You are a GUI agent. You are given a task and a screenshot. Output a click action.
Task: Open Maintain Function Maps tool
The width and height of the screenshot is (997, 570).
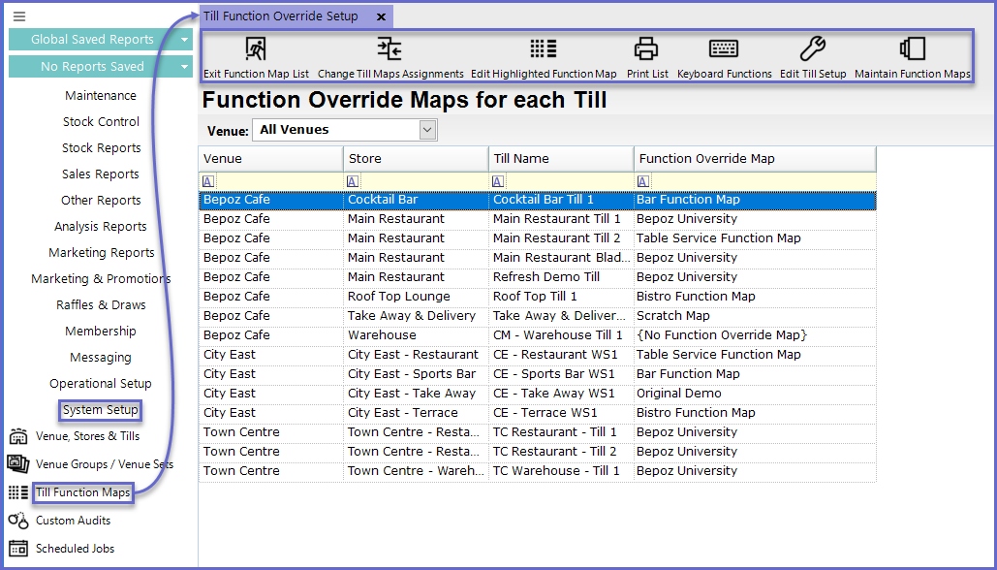(x=912, y=49)
